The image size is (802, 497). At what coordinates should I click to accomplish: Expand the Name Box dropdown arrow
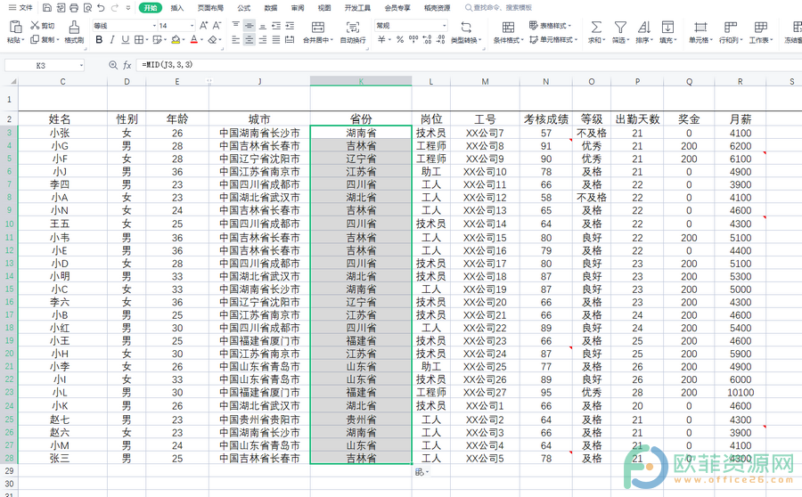click(x=81, y=65)
